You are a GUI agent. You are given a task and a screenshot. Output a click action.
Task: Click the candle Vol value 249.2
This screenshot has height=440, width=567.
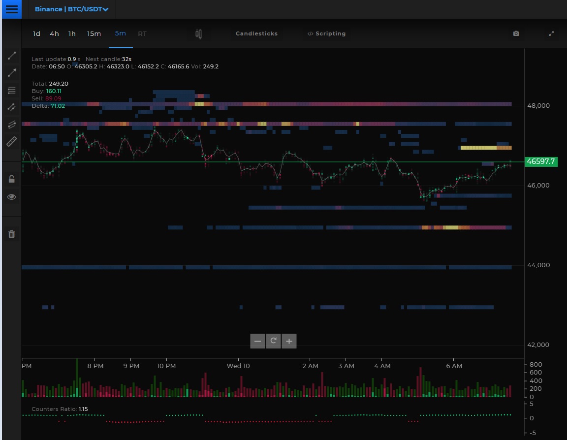point(211,66)
